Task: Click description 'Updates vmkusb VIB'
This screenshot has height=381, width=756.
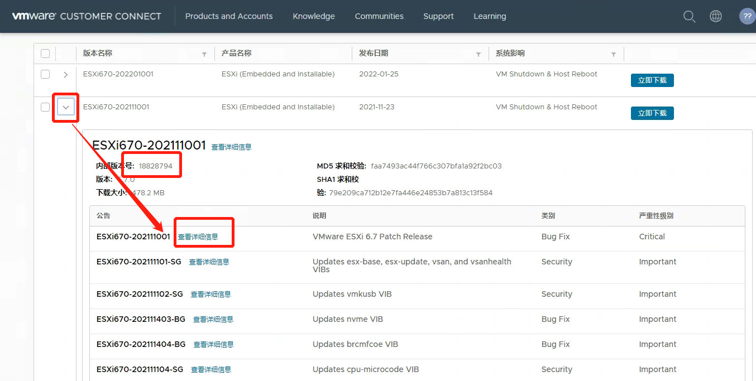Action: (x=352, y=294)
